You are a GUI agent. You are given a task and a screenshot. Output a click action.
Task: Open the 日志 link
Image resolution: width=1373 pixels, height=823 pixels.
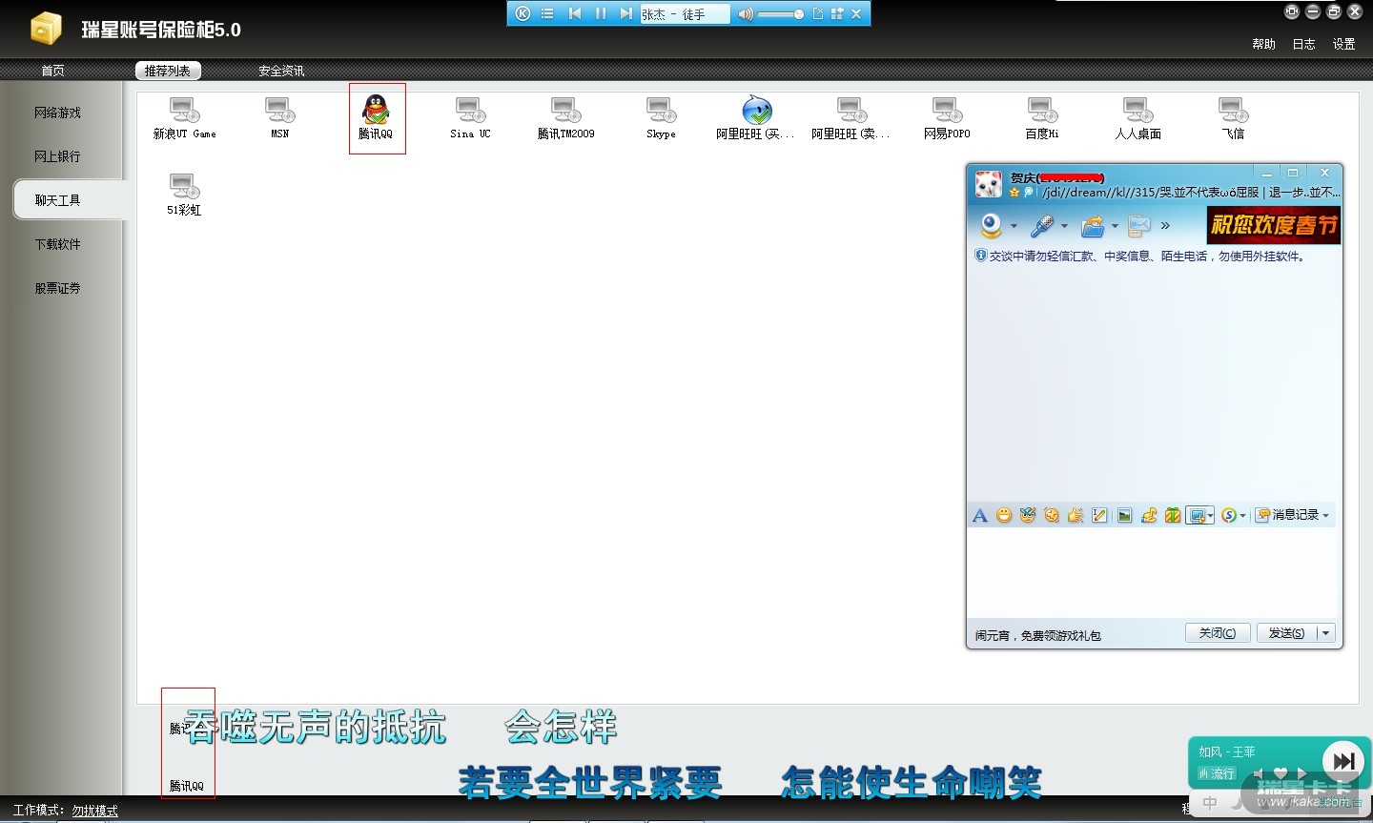tap(1303, 44)
